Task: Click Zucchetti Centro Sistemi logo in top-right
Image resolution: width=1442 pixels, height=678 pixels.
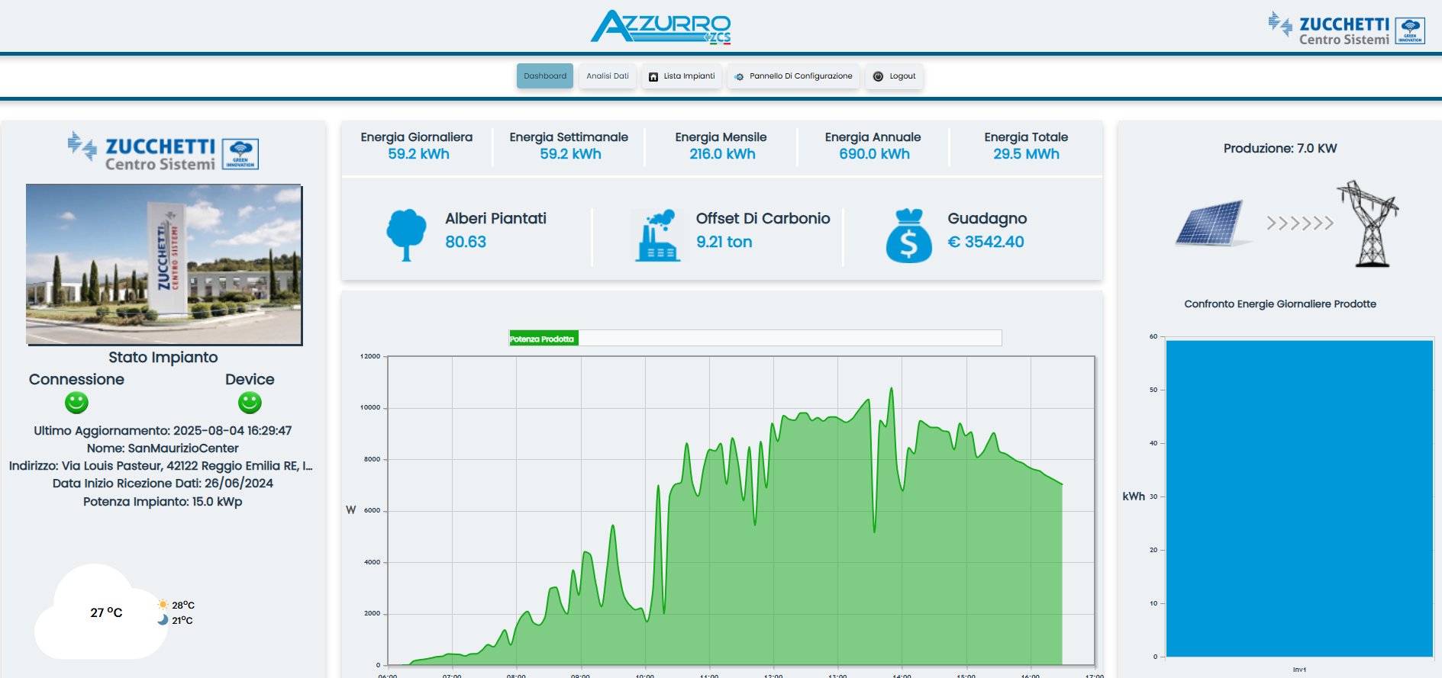Action: 1347,30
